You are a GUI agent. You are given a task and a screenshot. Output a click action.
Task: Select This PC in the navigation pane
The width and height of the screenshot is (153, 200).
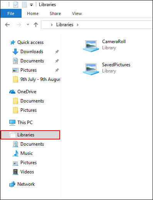click(25, 123)
